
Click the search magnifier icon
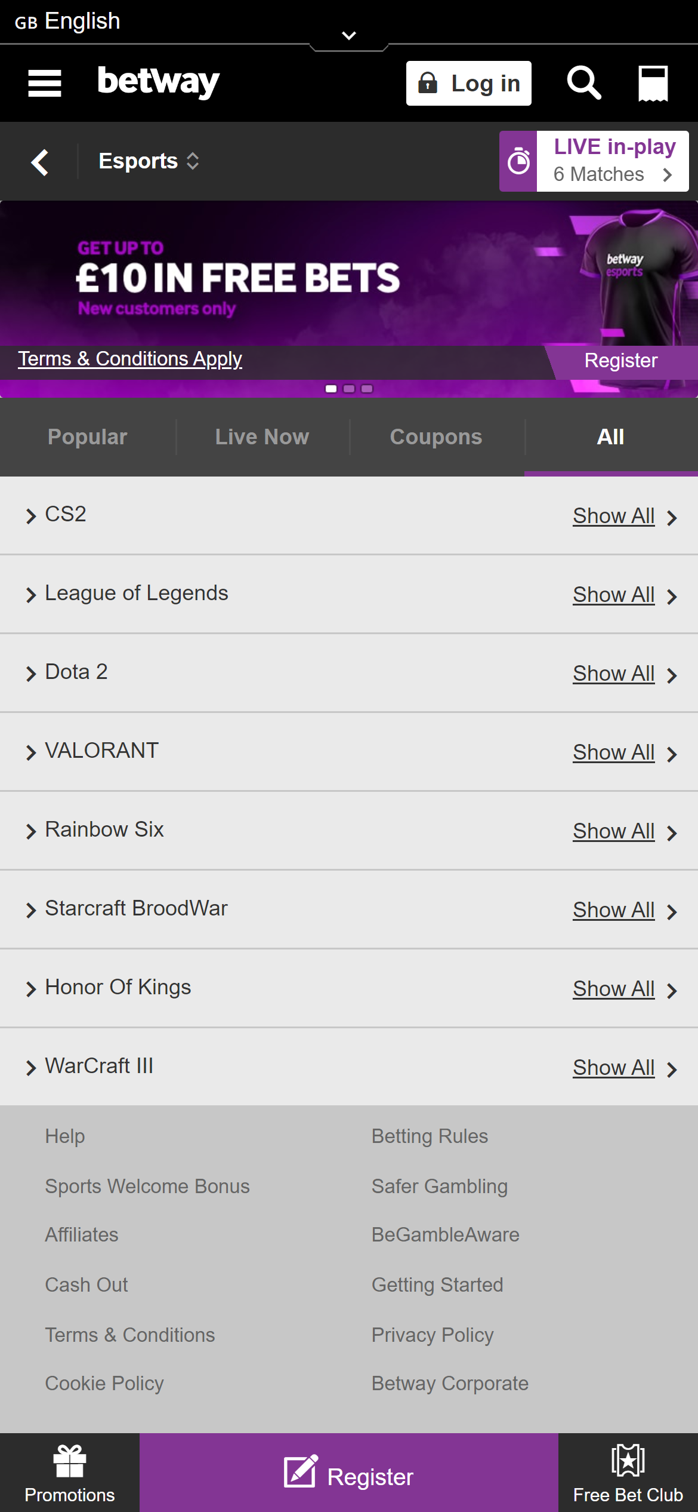583,83
